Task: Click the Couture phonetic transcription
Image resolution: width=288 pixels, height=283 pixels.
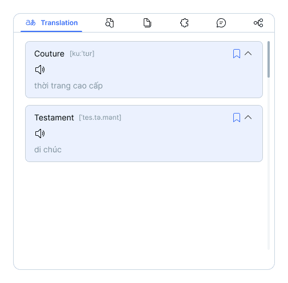Action: tap(82, 54)
